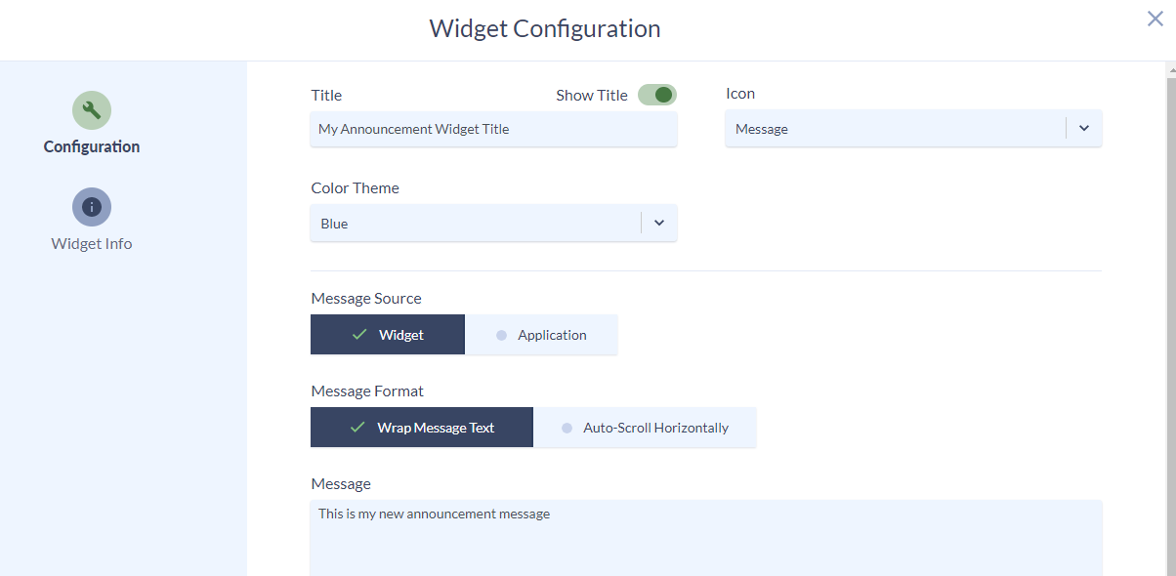Open the Icon dropdown showing Message
The height and width of the screenshot is (576, 1176).
pyautogui.click(x=913, y=129)
